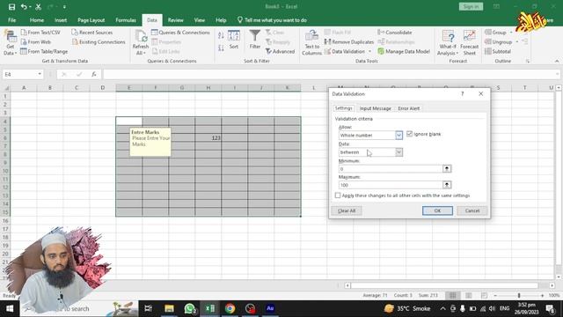Open Customize Quick Access Toolbar dropdown
The image size is (563, 317).
[64, 7]
